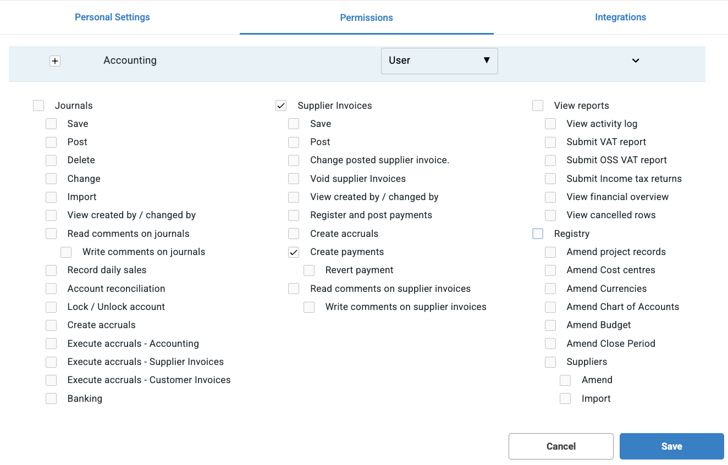Switch to Personal Settings tab
This screenshot has width=728, height=465.
(112, 17)
